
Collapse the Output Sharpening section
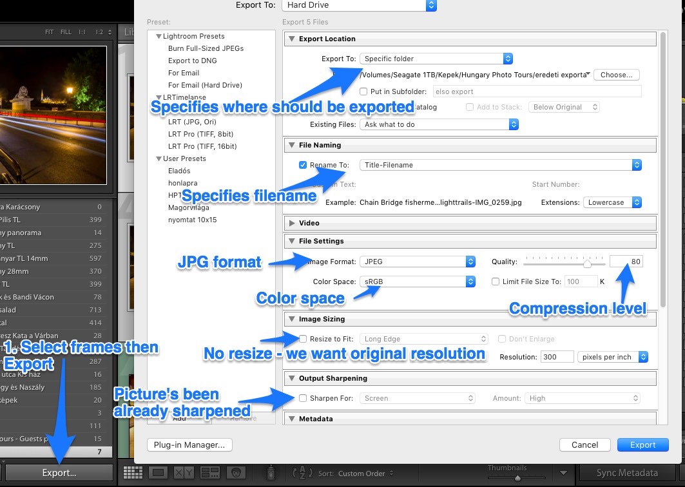(292, 378)
